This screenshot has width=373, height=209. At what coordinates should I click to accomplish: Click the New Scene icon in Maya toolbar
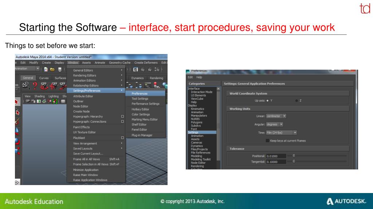pos(46,69)
